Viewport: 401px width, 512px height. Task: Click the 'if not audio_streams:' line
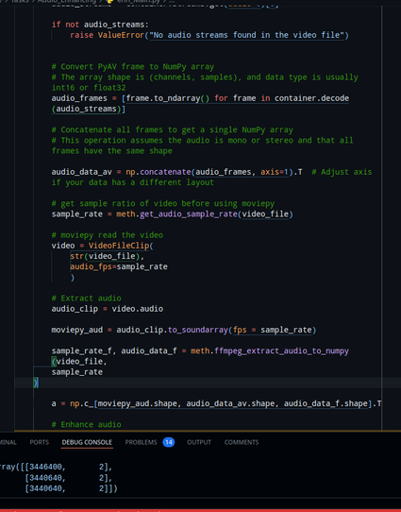(x=100, y=25)
